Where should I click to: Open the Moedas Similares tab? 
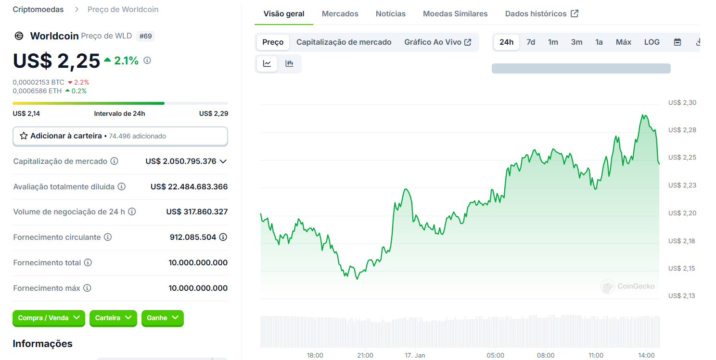pos(455,14)
